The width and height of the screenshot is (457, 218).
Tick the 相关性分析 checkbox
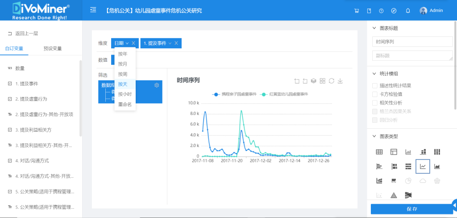(x=375, y=102)
